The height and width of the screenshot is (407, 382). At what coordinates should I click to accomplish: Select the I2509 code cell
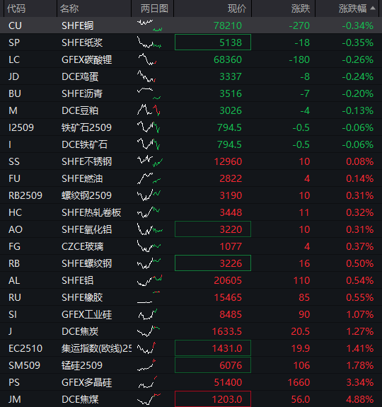click(21, 127)
